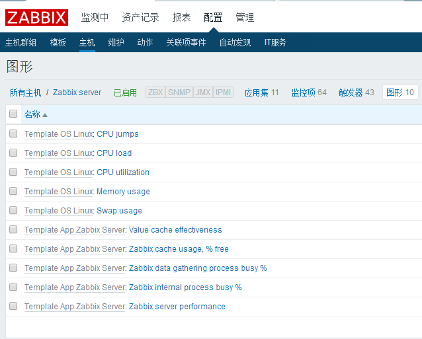Go to IT服务 submenu
The height and width of the screenshot is (339, 422).
tap(275, 42)
